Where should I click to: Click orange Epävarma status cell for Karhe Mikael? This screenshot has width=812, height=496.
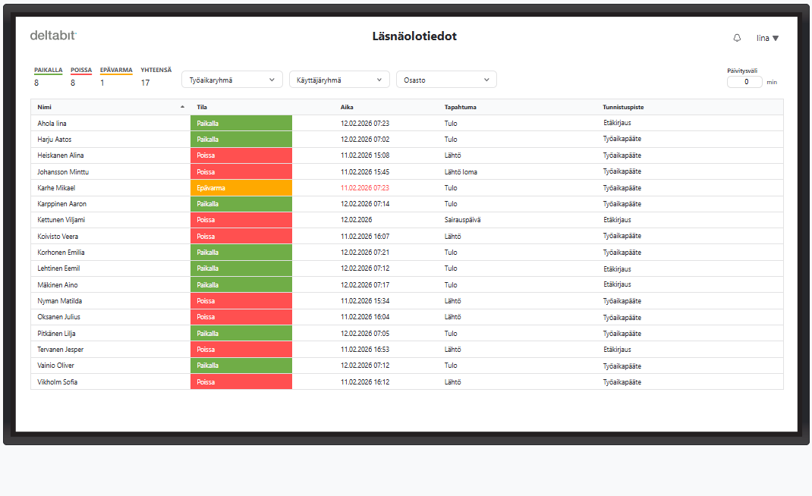(241, 188)
